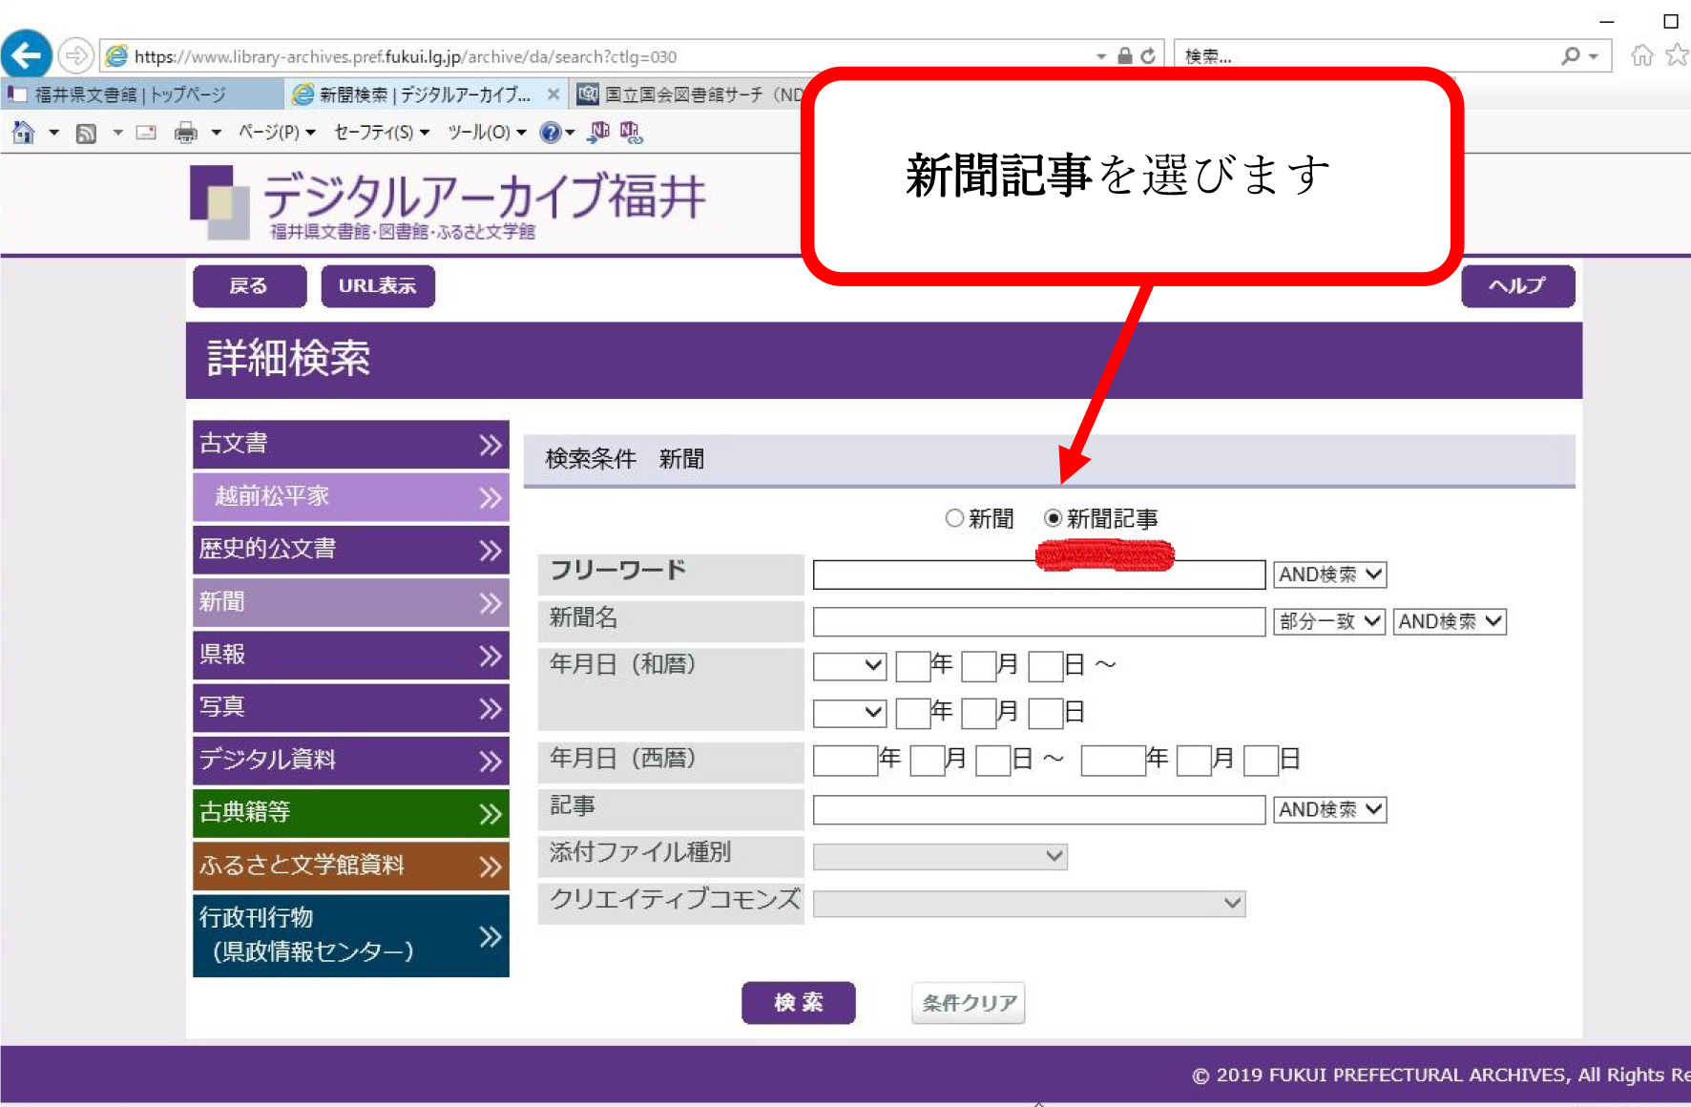Open 古典籍等 sidebar category
Screen dimensions: 1691x1107
pyautogui.click(x=350, y=813)
